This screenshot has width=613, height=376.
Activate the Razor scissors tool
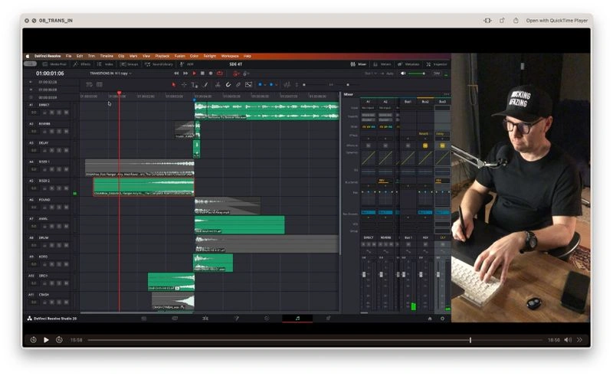tap(218, 84)
